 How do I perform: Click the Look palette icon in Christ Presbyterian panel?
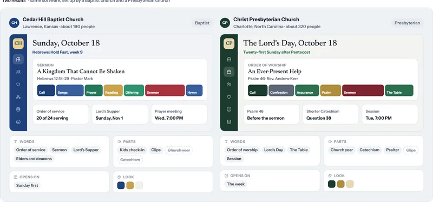330,175
